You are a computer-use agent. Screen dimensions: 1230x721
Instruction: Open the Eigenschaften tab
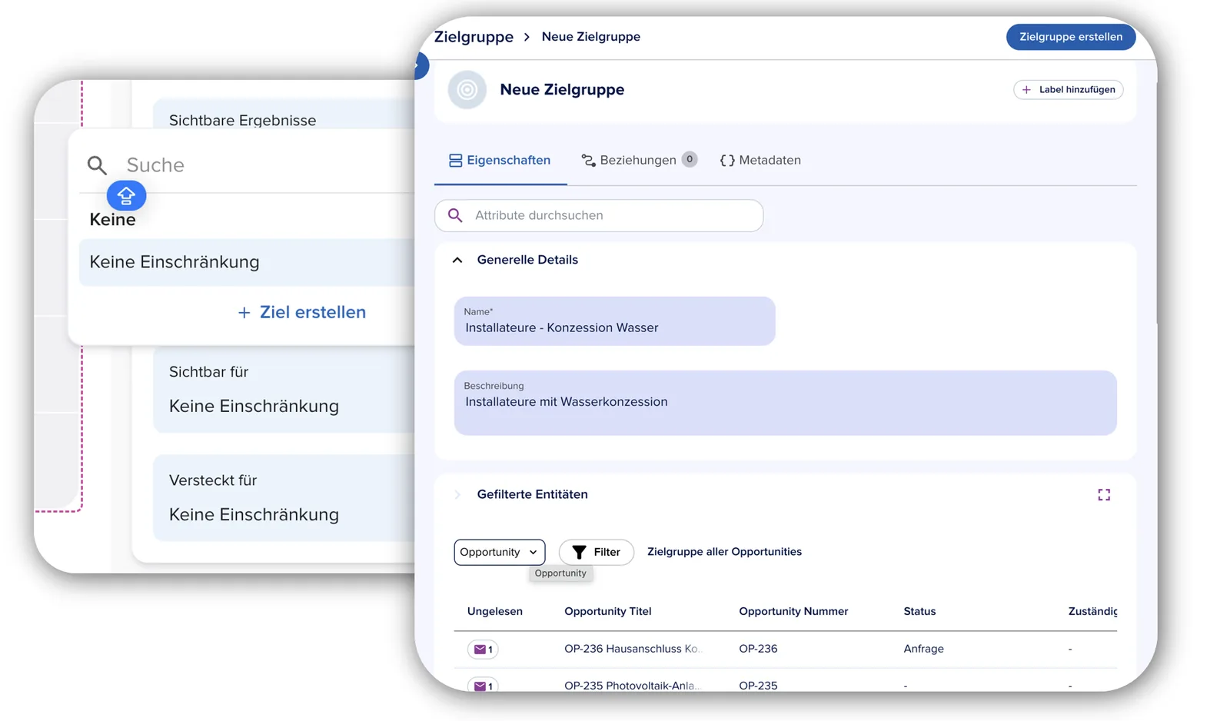click(x=500, y=161)
